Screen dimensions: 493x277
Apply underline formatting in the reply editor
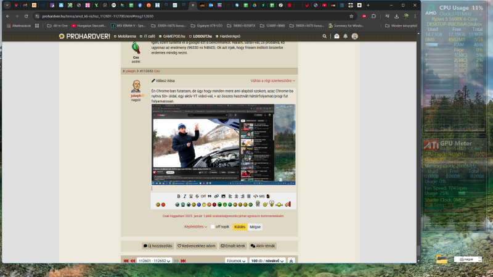191,196
